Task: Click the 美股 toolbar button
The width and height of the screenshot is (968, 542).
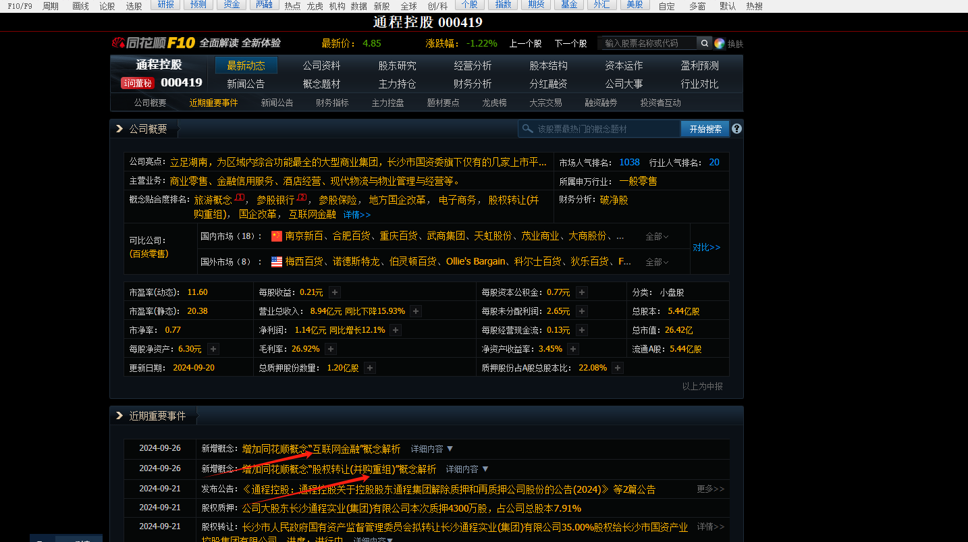Action: [x=635, y=5]
